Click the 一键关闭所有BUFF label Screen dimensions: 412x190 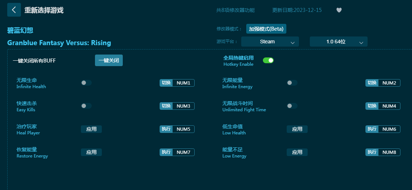34,61
